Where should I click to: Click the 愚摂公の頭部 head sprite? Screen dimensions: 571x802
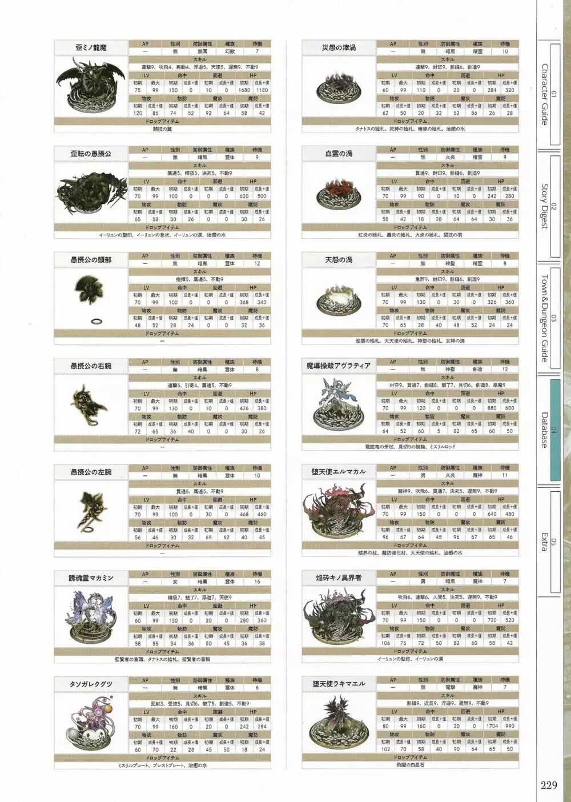point(89,290)
